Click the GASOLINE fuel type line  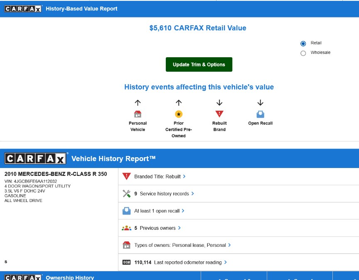pyautogui.click(x=15, y=196)
